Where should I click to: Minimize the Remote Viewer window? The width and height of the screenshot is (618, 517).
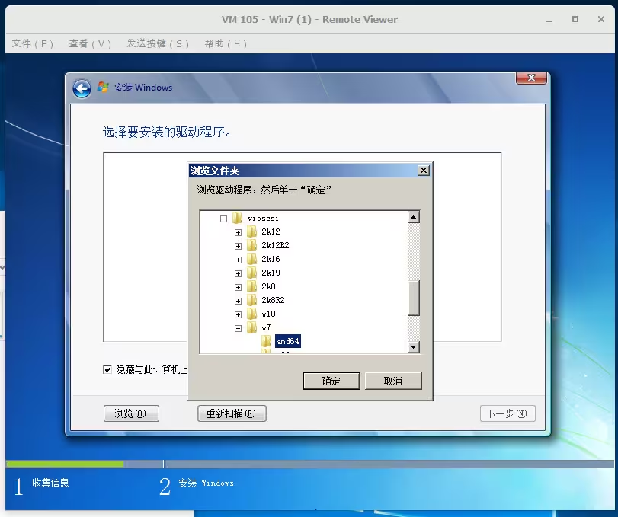(x=549, y=19)
